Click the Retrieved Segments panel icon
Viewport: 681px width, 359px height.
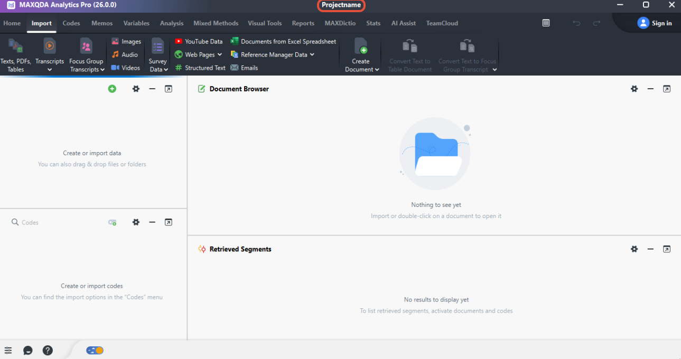pyautogui.click(x=201, y=249)
